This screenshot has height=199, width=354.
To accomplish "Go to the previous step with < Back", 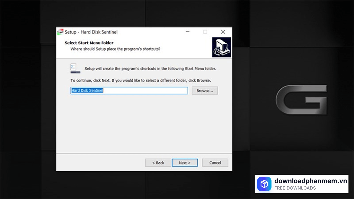I will [158, 163].
